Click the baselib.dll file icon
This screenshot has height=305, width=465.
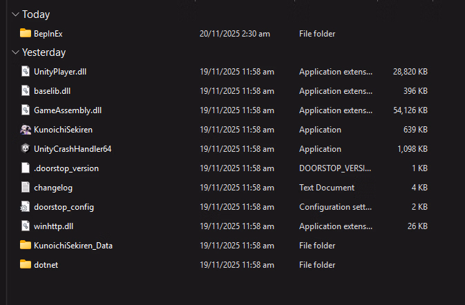point(26,91)
